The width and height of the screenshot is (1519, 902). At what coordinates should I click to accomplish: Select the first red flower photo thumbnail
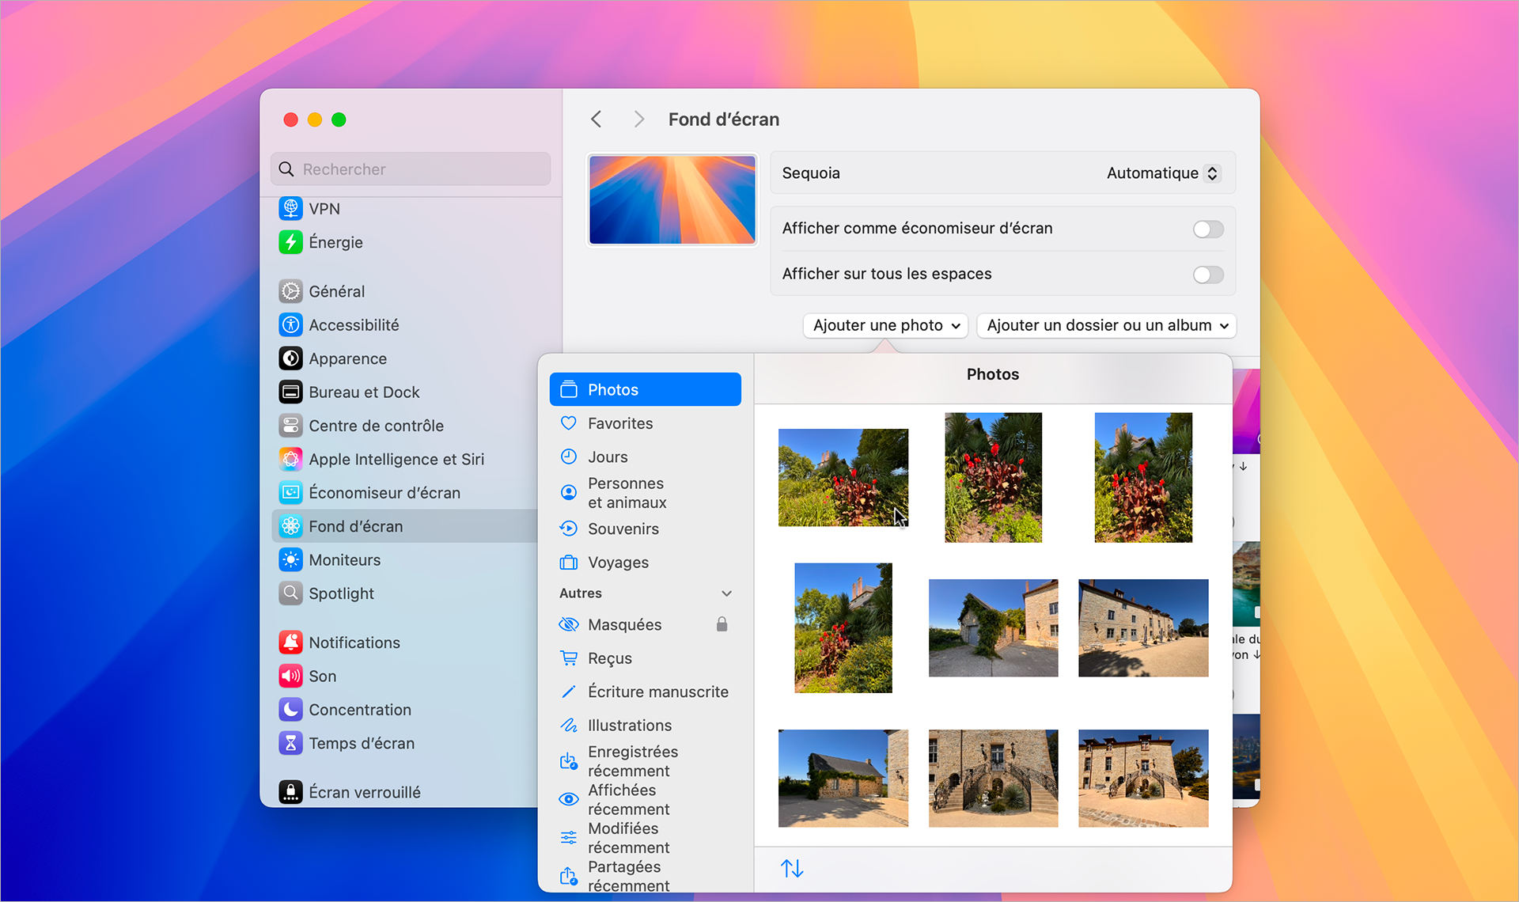click(843, 477)
